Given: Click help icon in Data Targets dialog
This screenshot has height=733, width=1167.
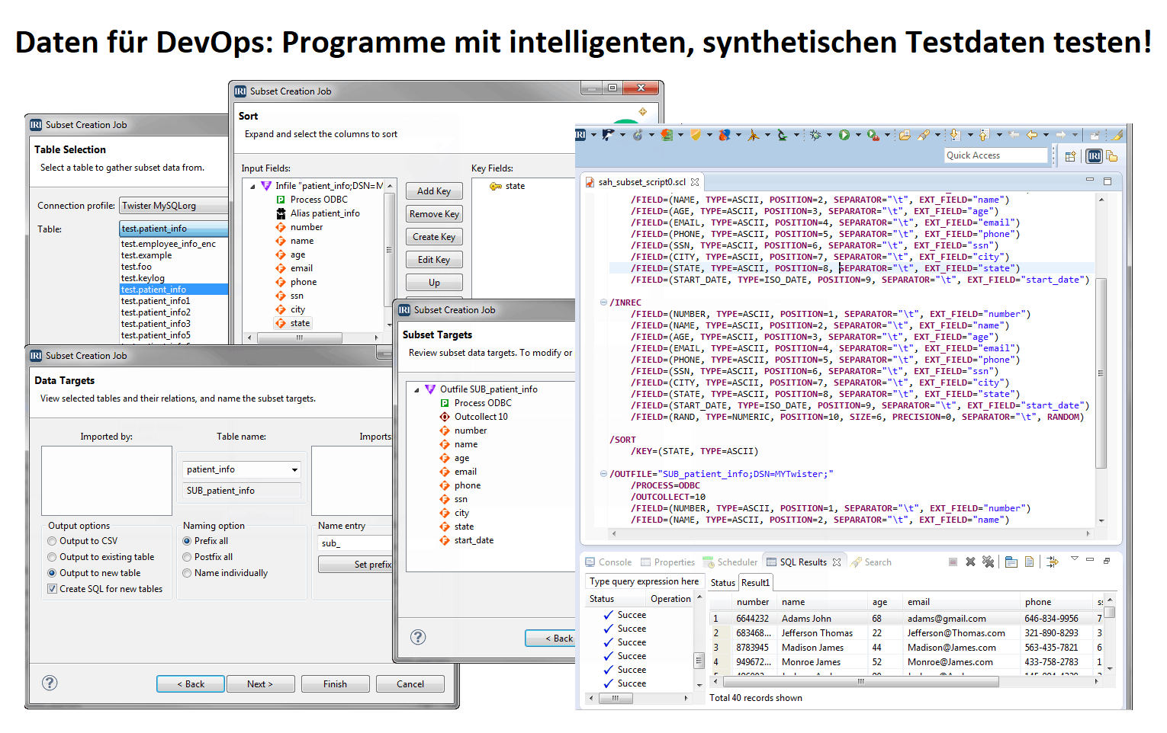Looking at the screenshot, I should (x=50, y=683).
